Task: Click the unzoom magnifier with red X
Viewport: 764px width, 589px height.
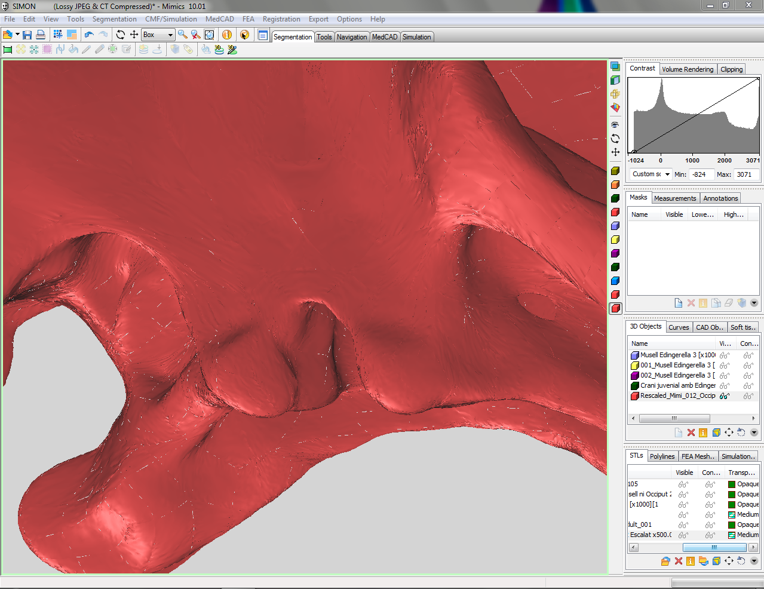Action: click(x=196, y=35)
